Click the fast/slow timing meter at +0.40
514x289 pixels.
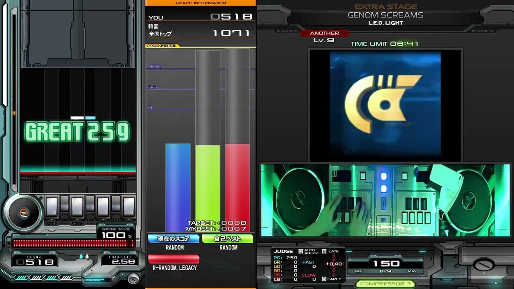pyautogui.click(x=334, y=264)
